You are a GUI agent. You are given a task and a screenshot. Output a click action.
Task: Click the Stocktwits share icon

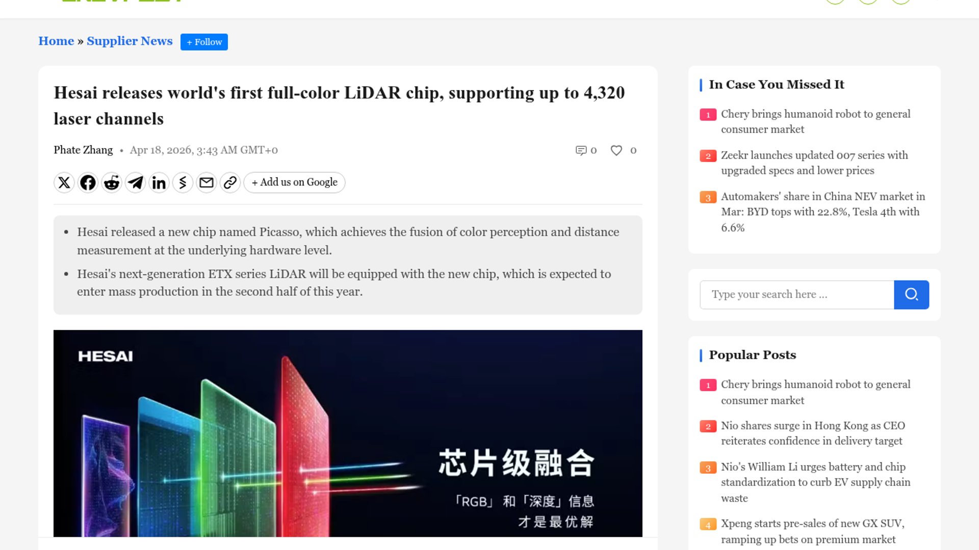[183, 182]
